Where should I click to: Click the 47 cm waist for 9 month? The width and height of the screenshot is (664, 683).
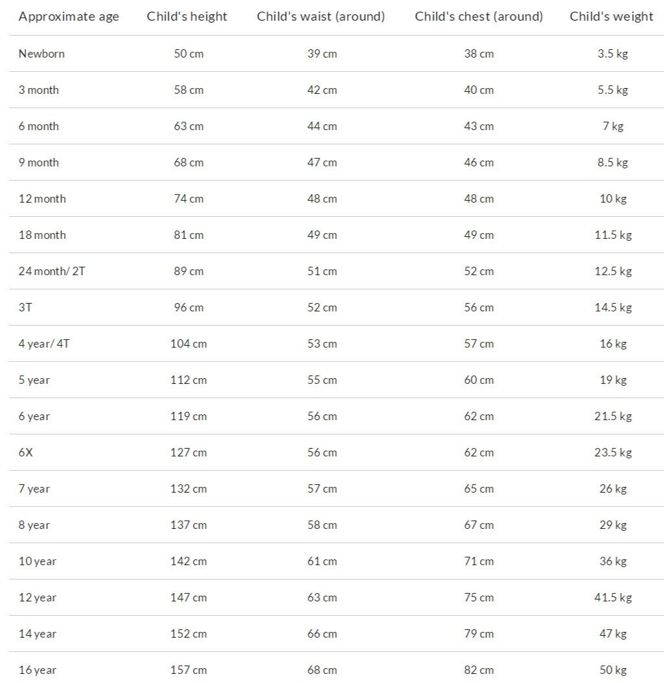322,162
